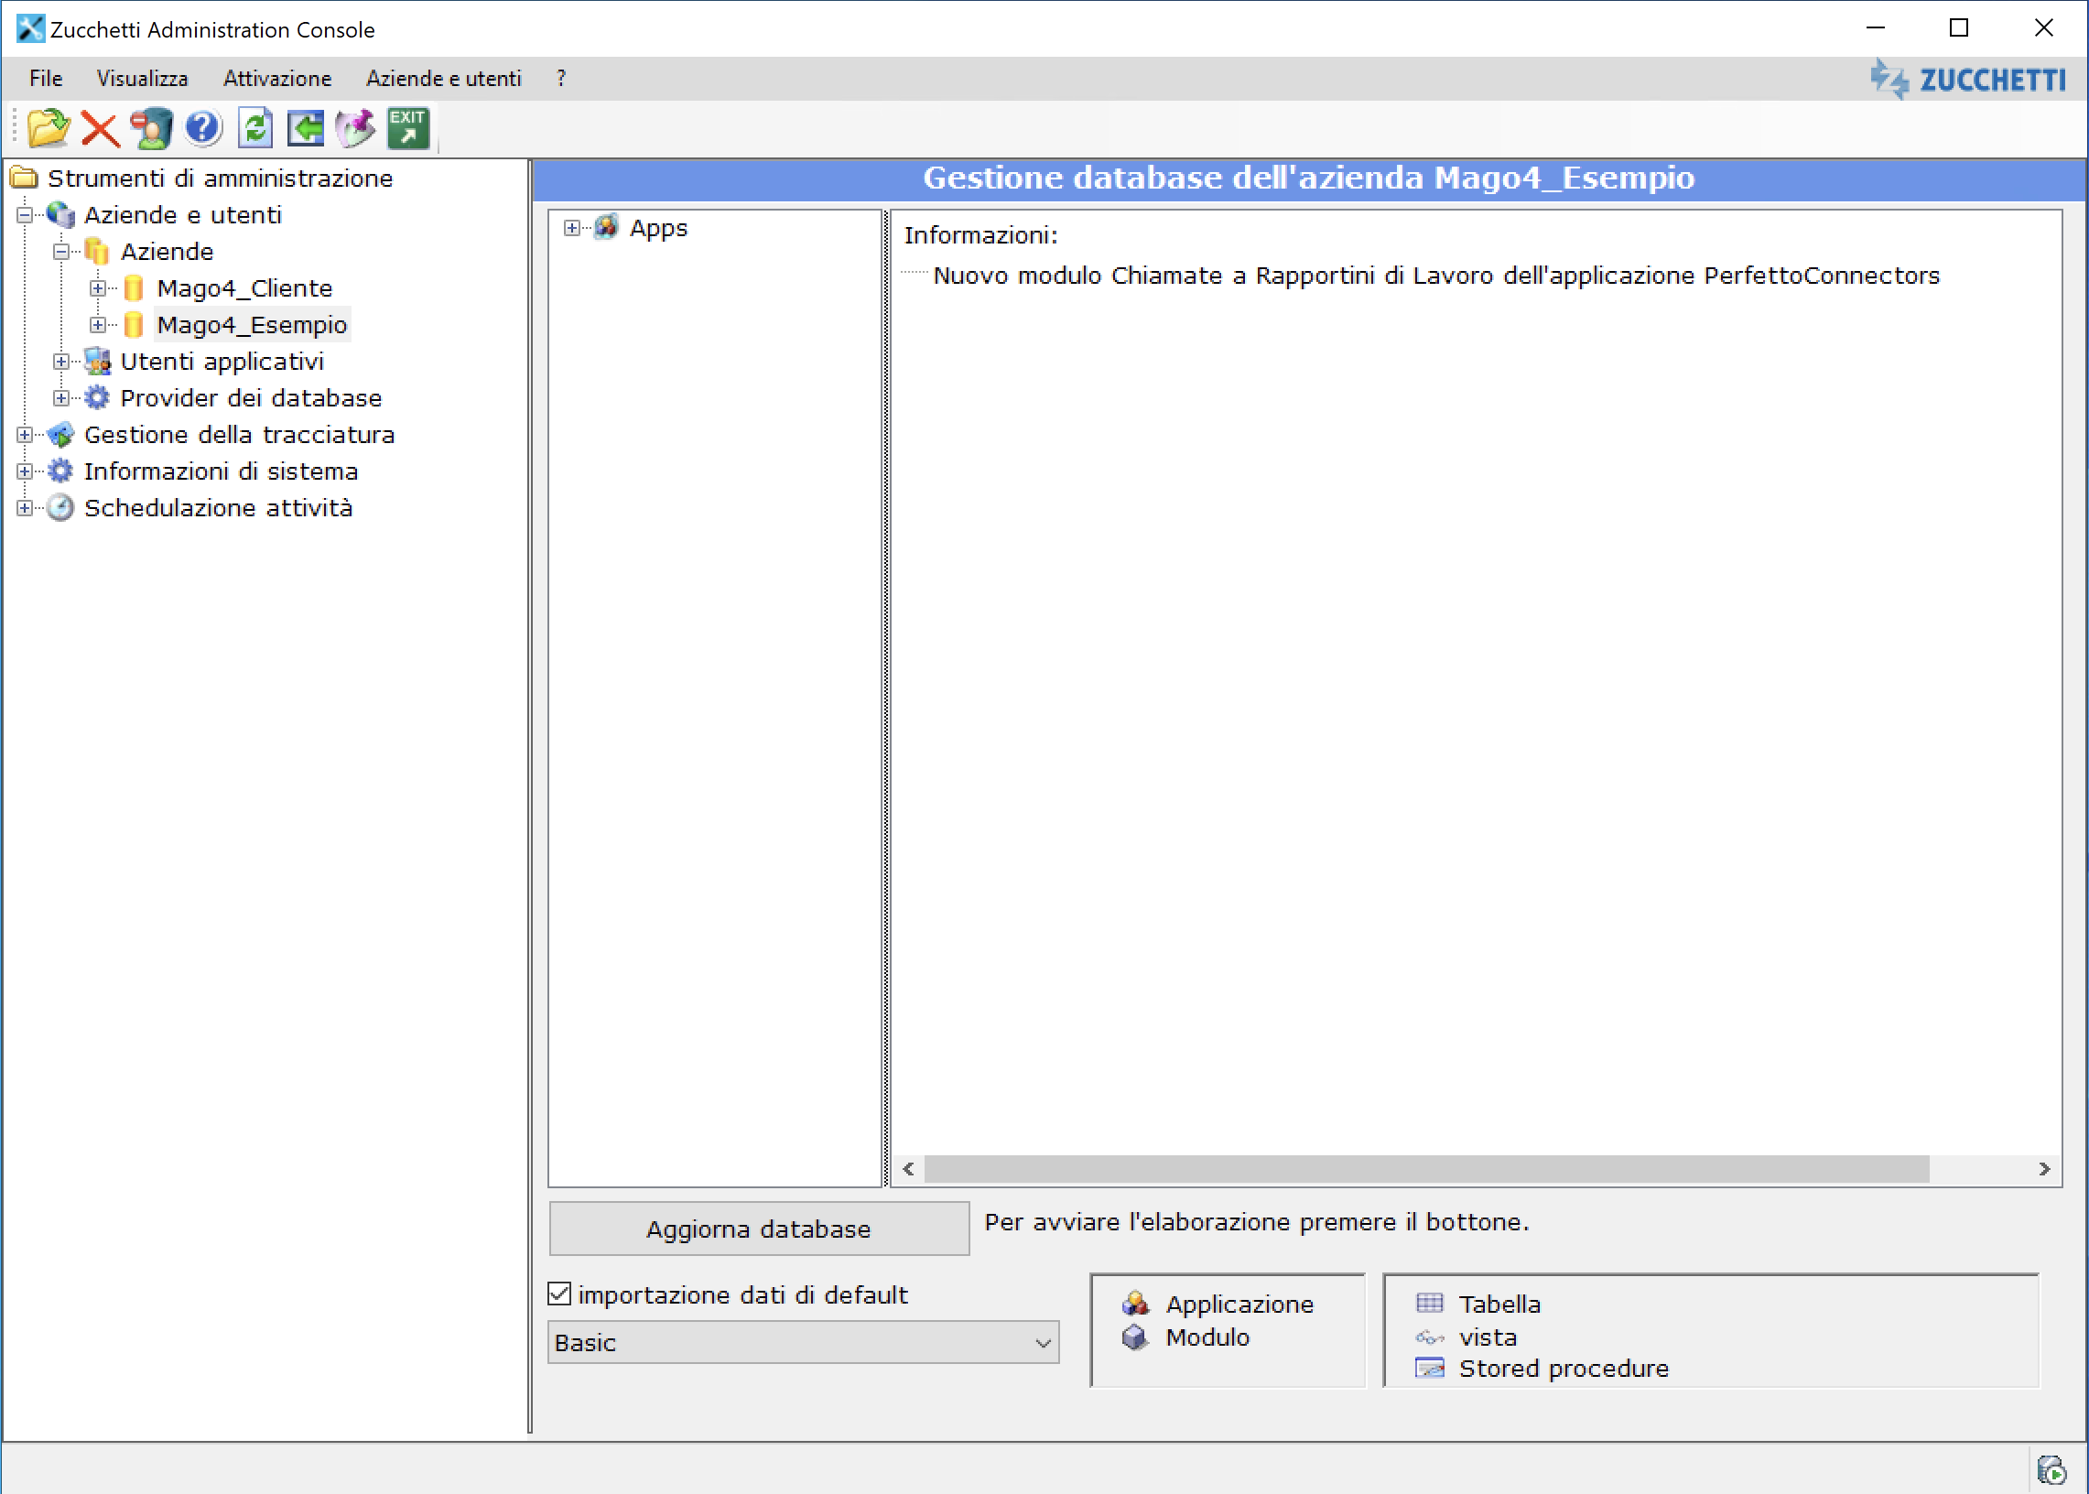Viewport: 2089px width, 1494px height.
Task: Click the Stored procedure legend icon
Action: tap(1430, 1368)
